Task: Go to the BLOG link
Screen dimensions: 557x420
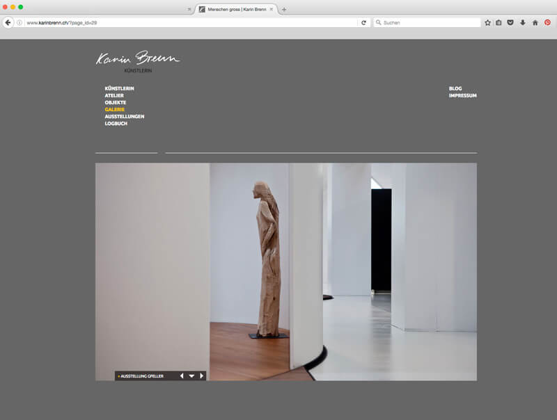Action: point(455,88)
